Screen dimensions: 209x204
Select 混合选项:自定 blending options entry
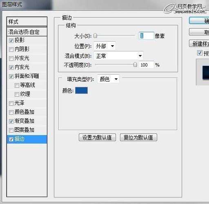[x=27, y=32]
